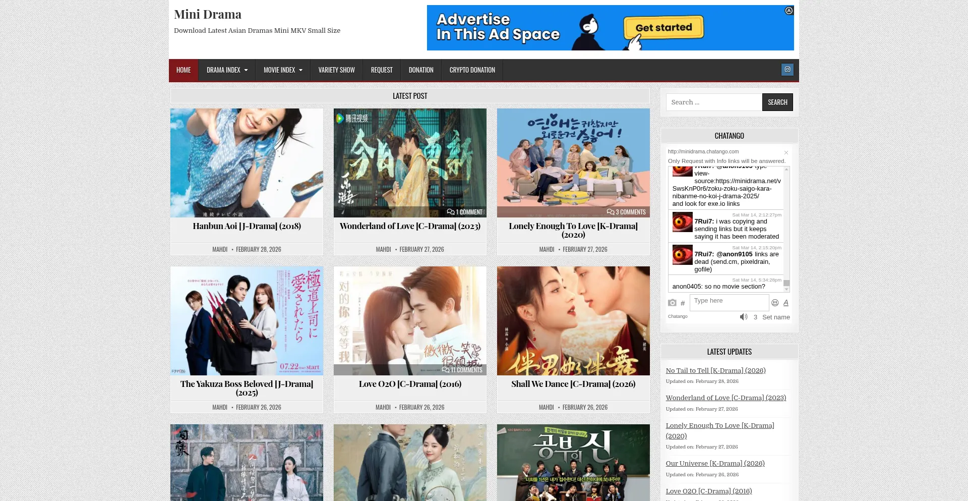Close the Chatango header with X
This screenshot has width=968, height=501.
point(786,152)
